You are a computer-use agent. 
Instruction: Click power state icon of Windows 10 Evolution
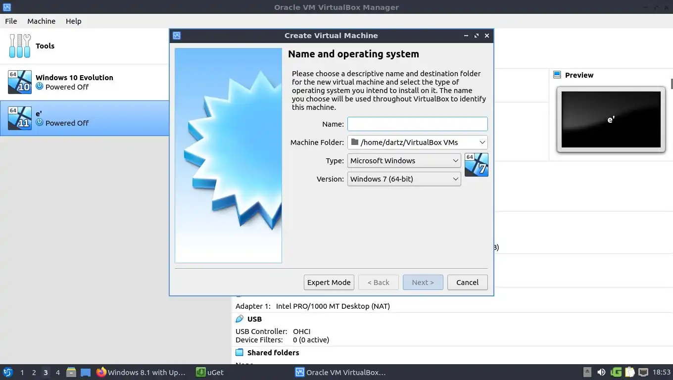(x=40, y=87)
